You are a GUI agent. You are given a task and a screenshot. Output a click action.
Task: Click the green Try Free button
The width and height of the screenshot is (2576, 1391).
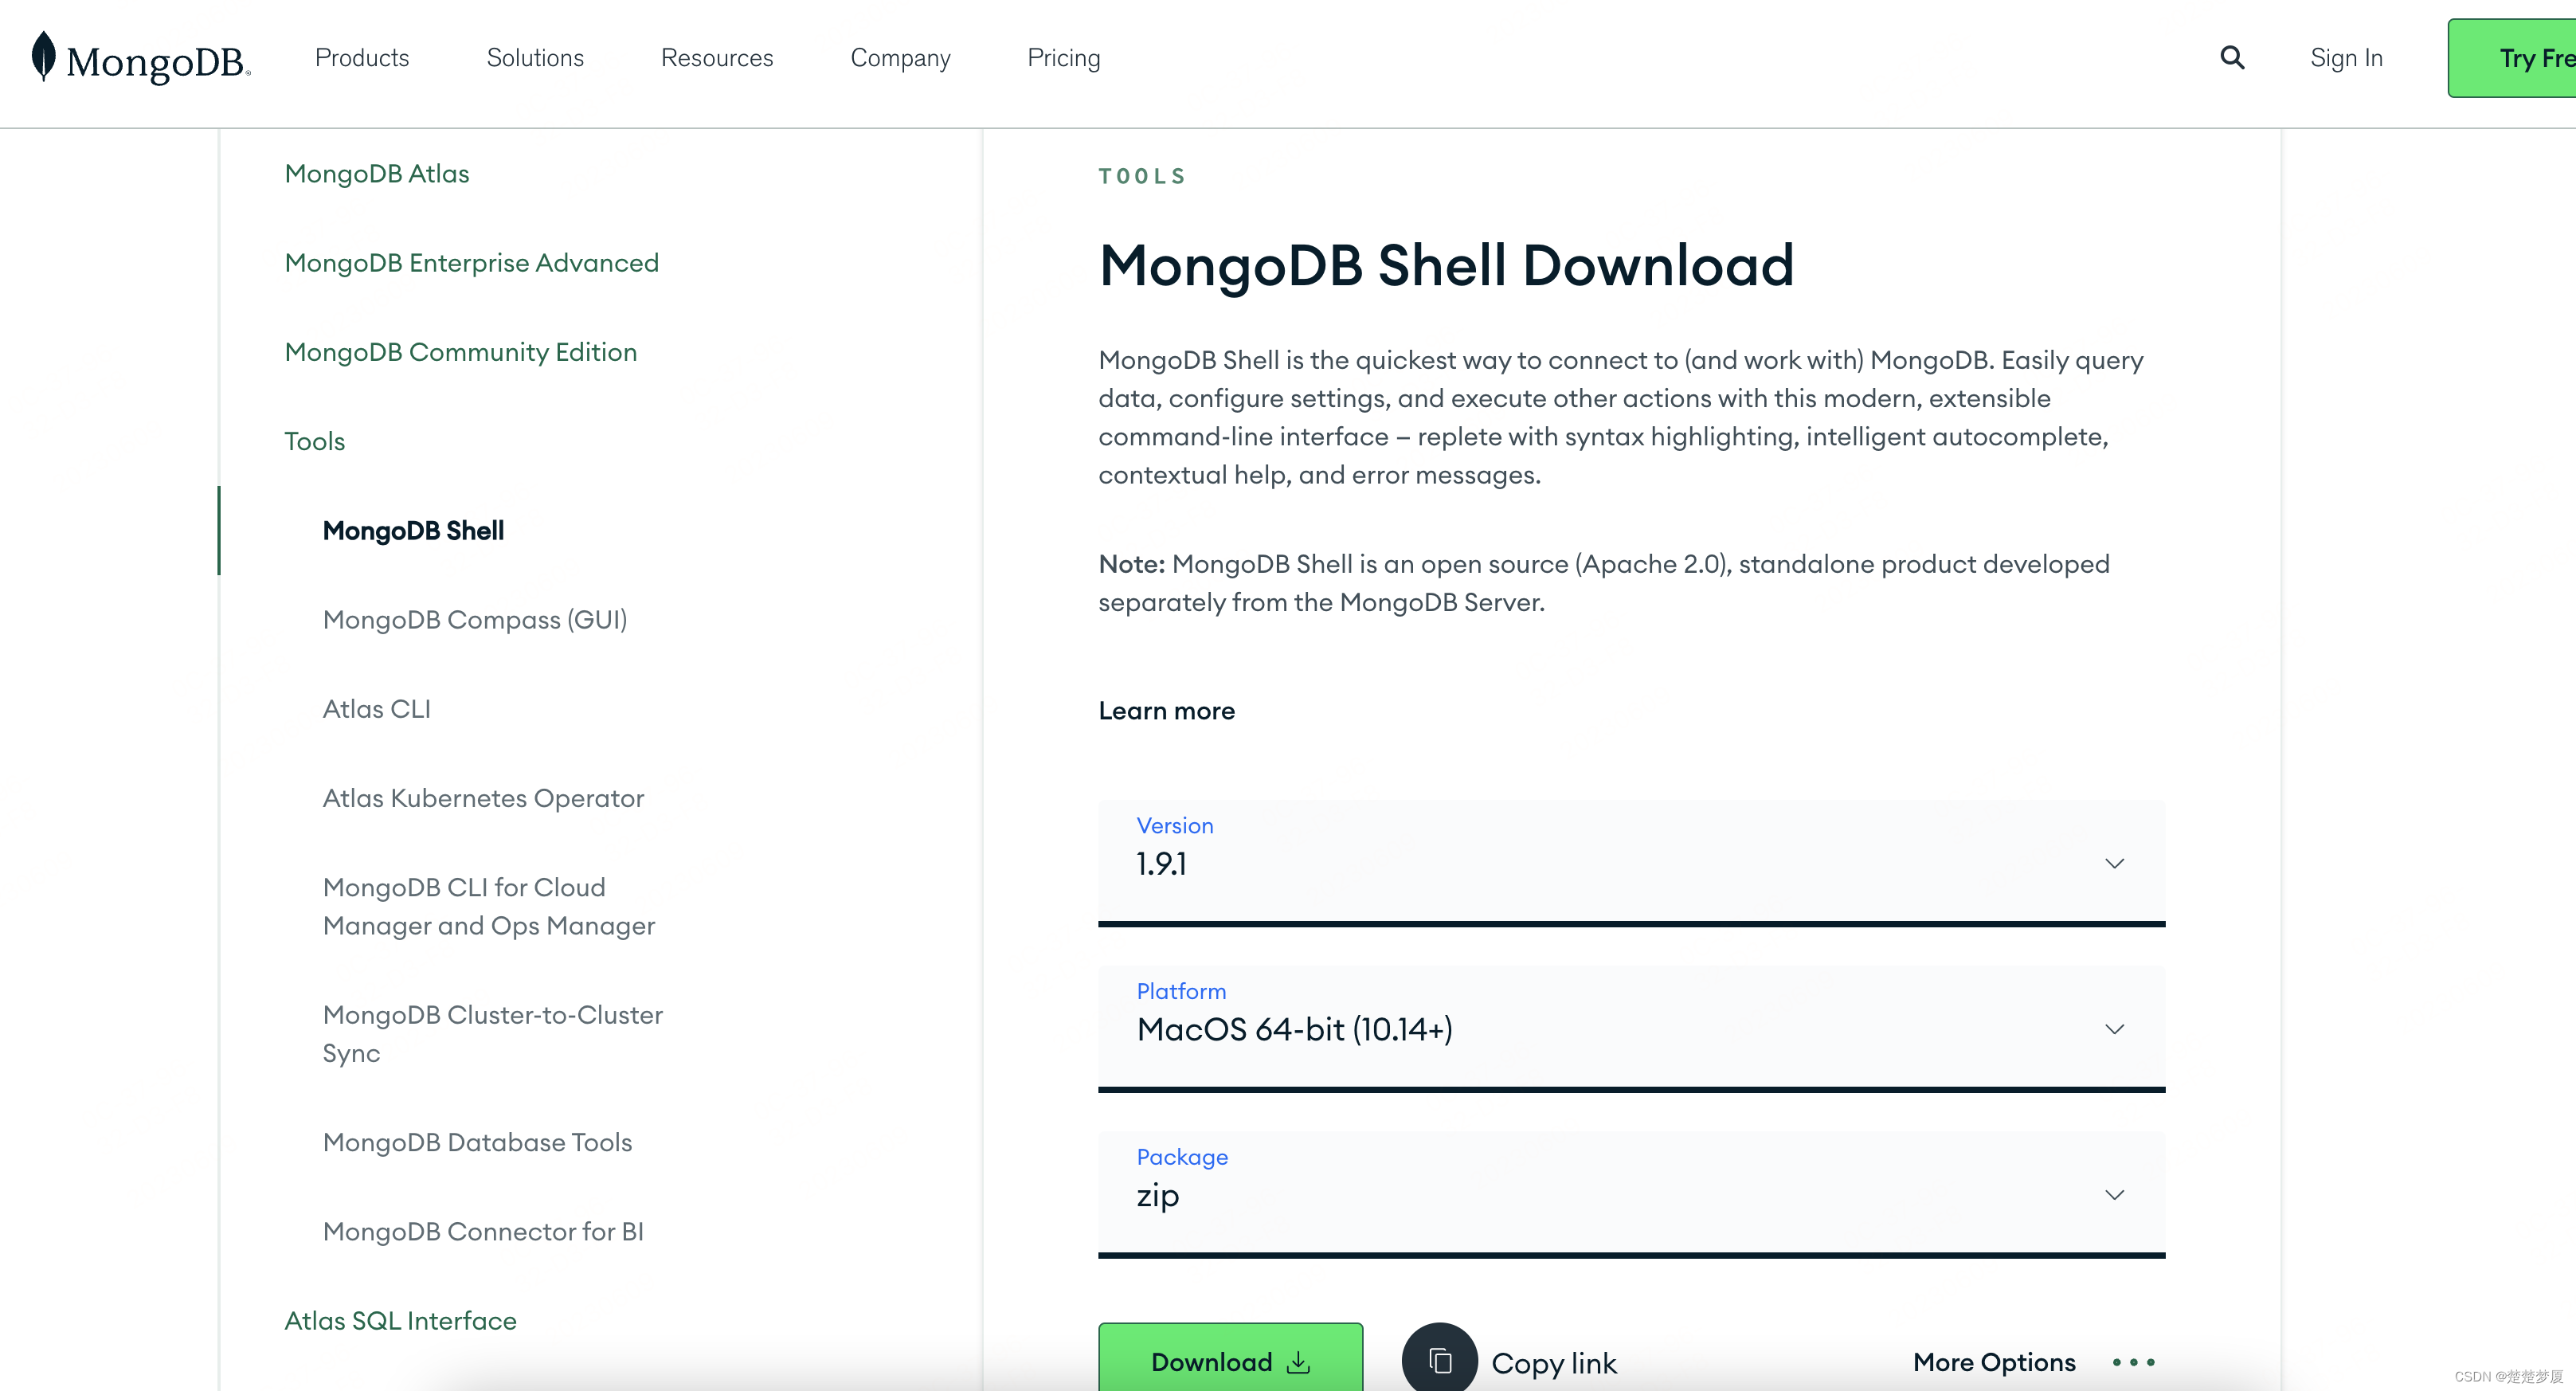pyautogui.click(x=2512, y=58)
